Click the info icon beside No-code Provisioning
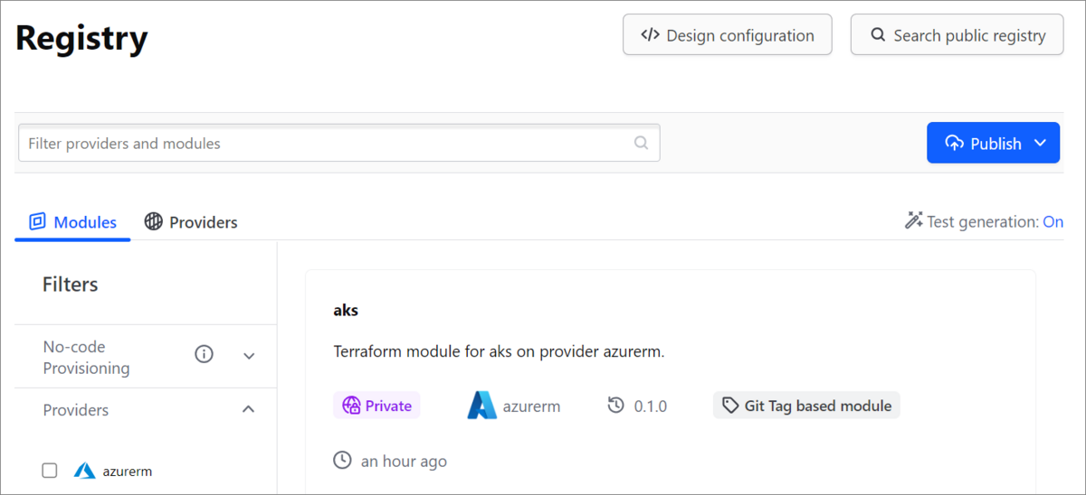Viewport: 1086px width, 495px height. [x=205, y=355]
